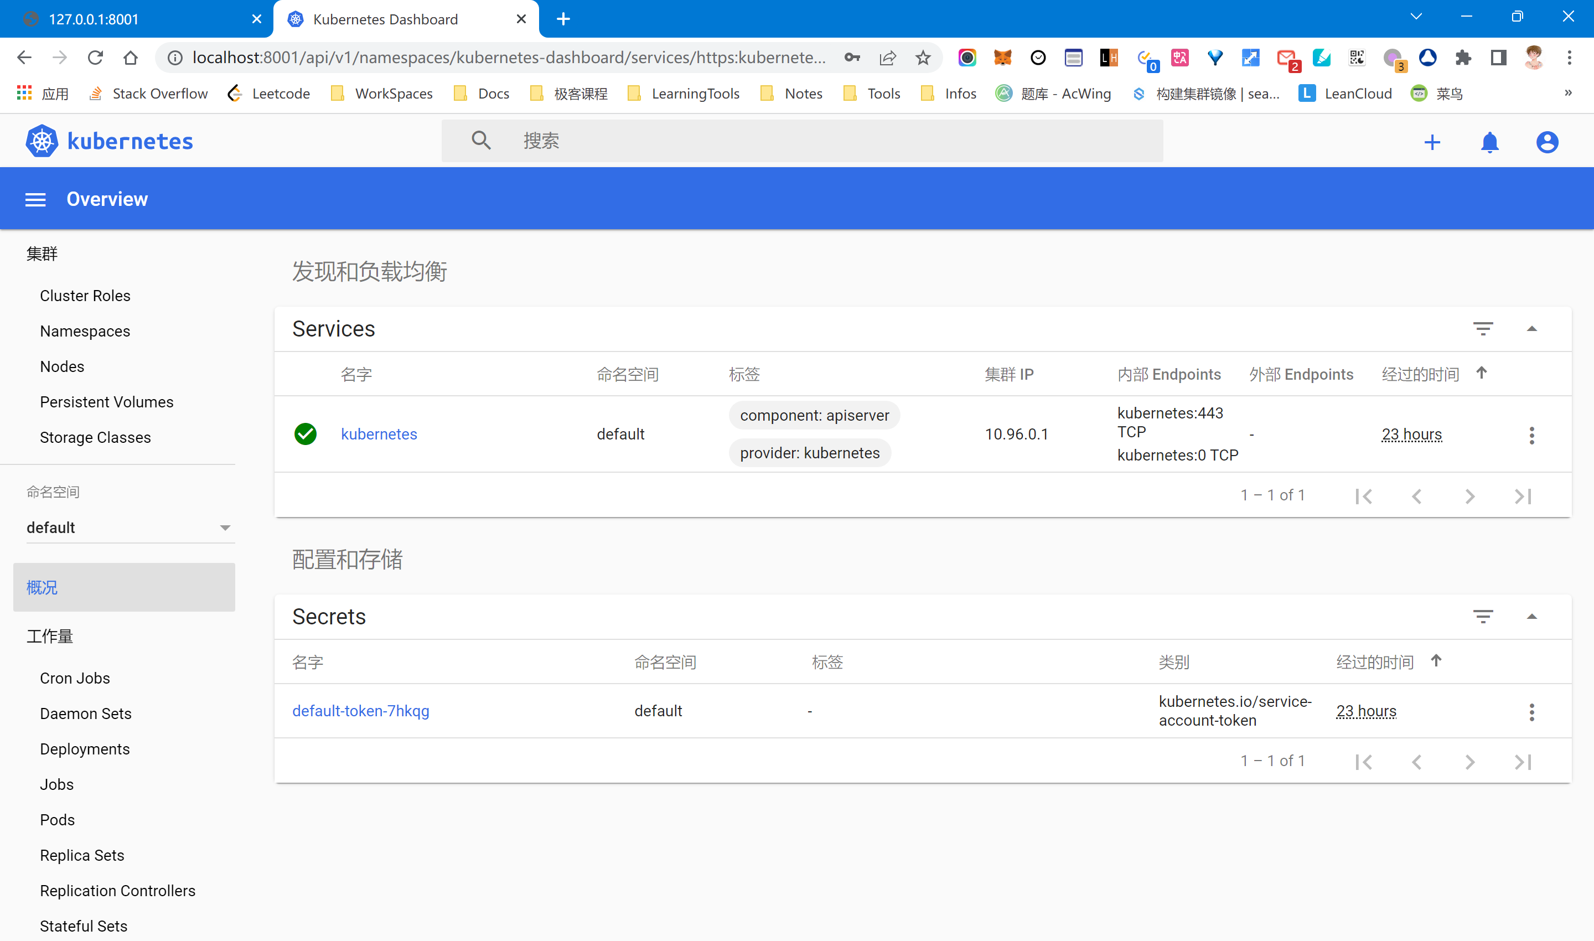Bookmark this page with the star icon
Viewport: 1594px width, 941px height.
pyautogui.click(x=923, y=58)
